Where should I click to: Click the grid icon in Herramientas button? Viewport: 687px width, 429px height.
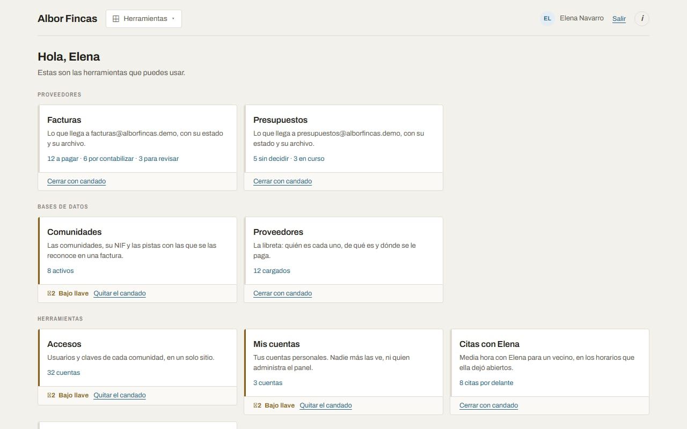[116, 18]
